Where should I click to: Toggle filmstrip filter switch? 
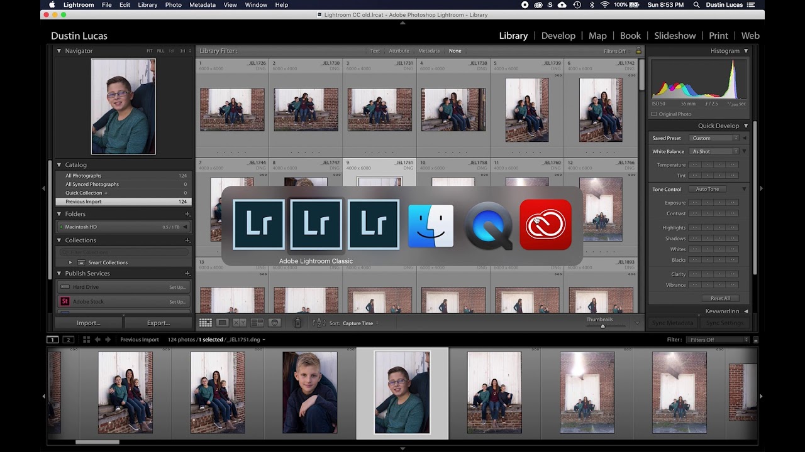[757, 340]
